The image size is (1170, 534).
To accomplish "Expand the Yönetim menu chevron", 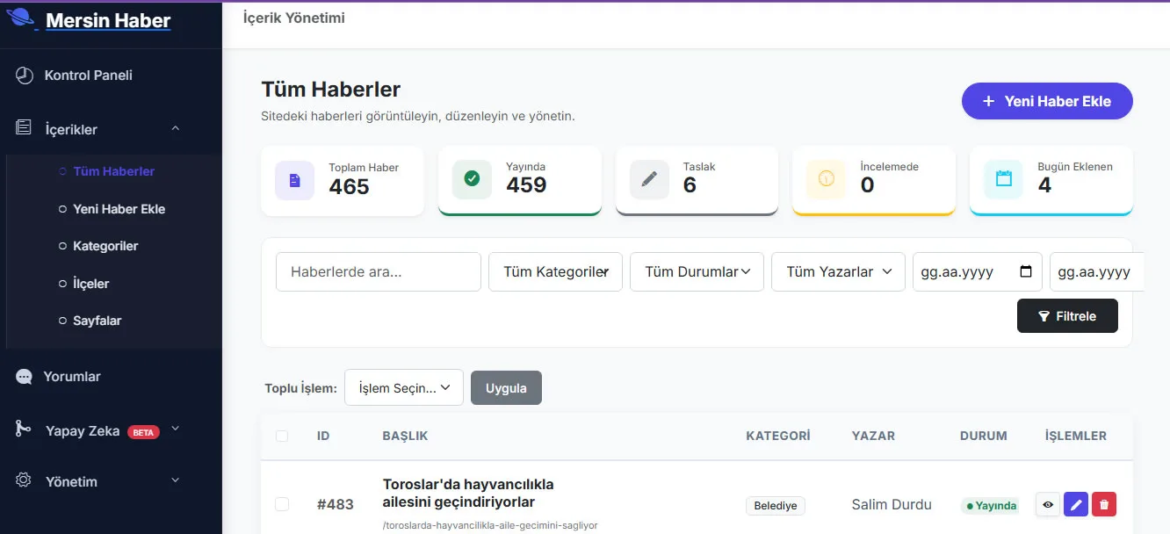I will [x=175, y=480].
